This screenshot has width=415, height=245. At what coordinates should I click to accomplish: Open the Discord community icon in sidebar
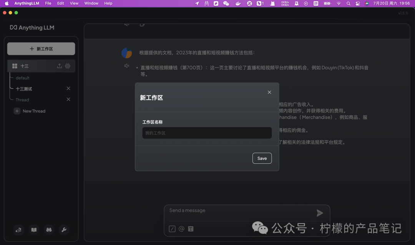49,230
